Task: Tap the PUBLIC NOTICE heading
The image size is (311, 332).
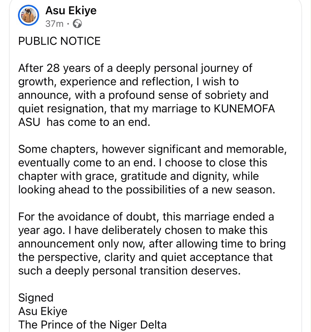Action: click(59, 41)
